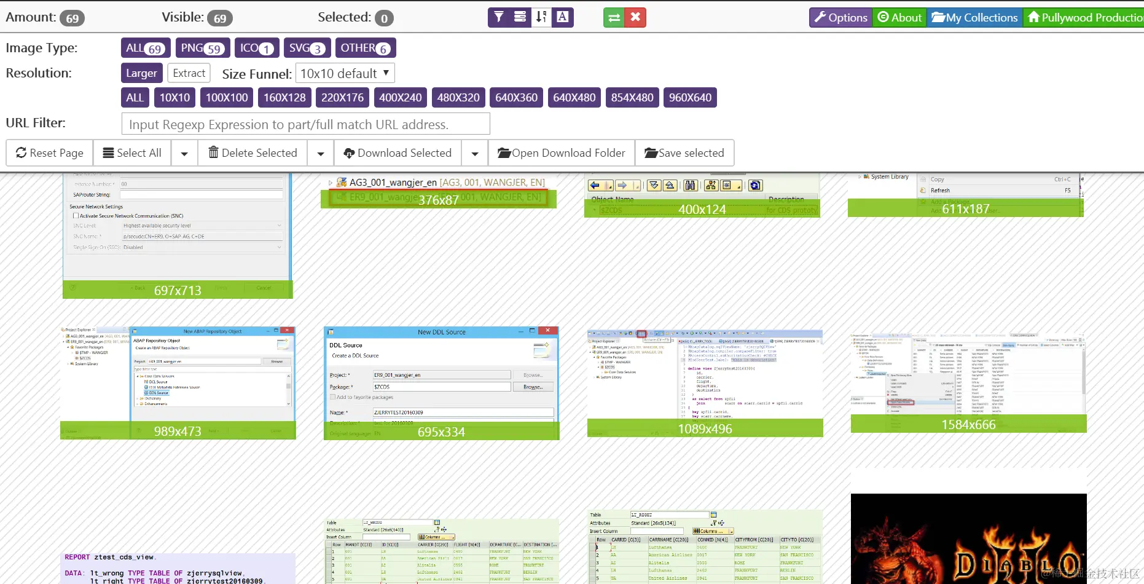Select the 854X480 resolution filter

click(632, 98)
